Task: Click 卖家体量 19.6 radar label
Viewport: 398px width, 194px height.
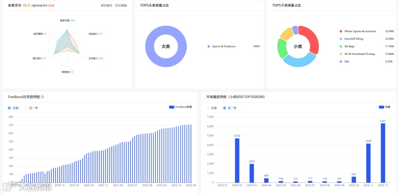Action: 67,21
